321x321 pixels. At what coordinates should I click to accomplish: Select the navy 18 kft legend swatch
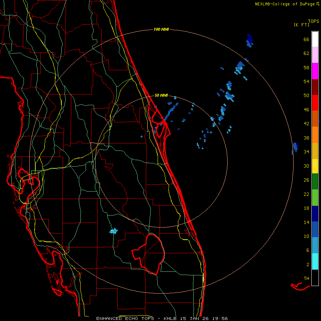tap(315, 214)
